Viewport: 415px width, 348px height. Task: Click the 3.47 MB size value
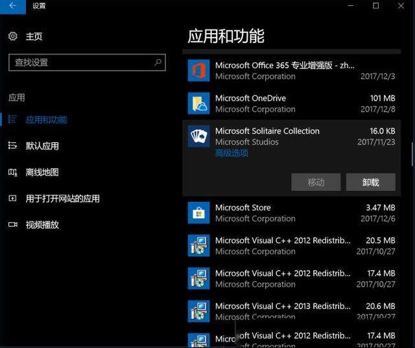[381, 208]
